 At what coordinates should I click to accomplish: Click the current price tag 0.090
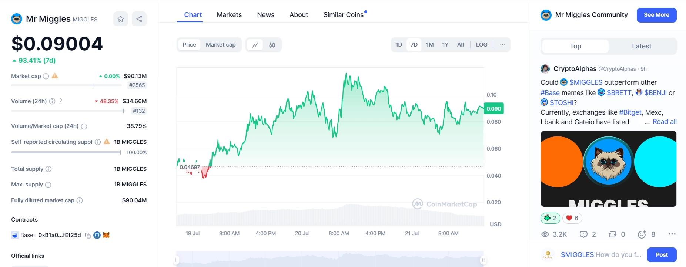point(494,108)
